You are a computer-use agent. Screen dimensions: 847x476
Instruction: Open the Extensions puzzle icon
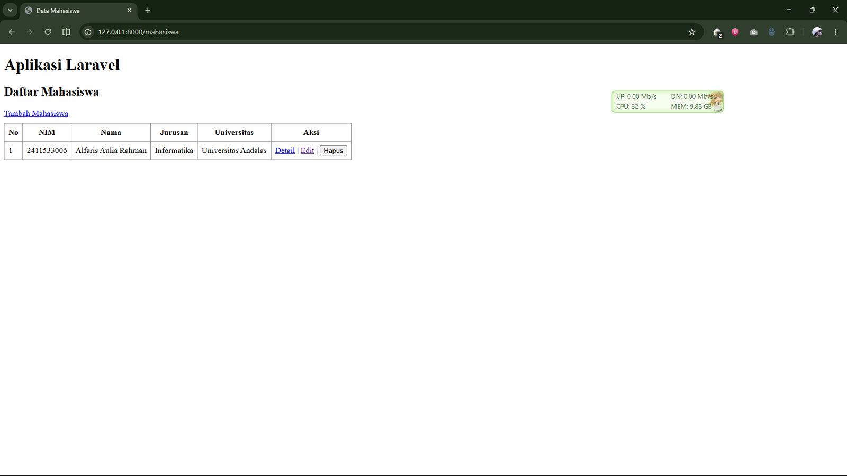point(790,32)
